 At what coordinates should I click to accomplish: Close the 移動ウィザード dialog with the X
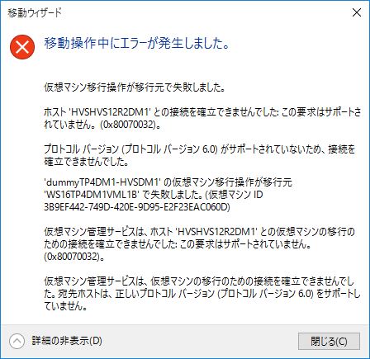[357, 12]
